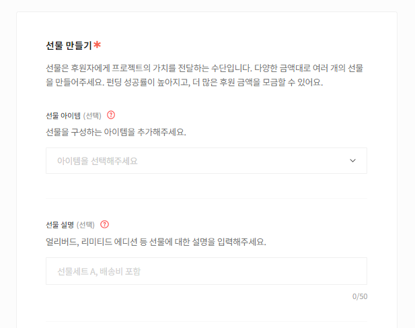The image size is (415, 328).
Task: Click the help icon beside 선물 설명
Action: (104, 225)
